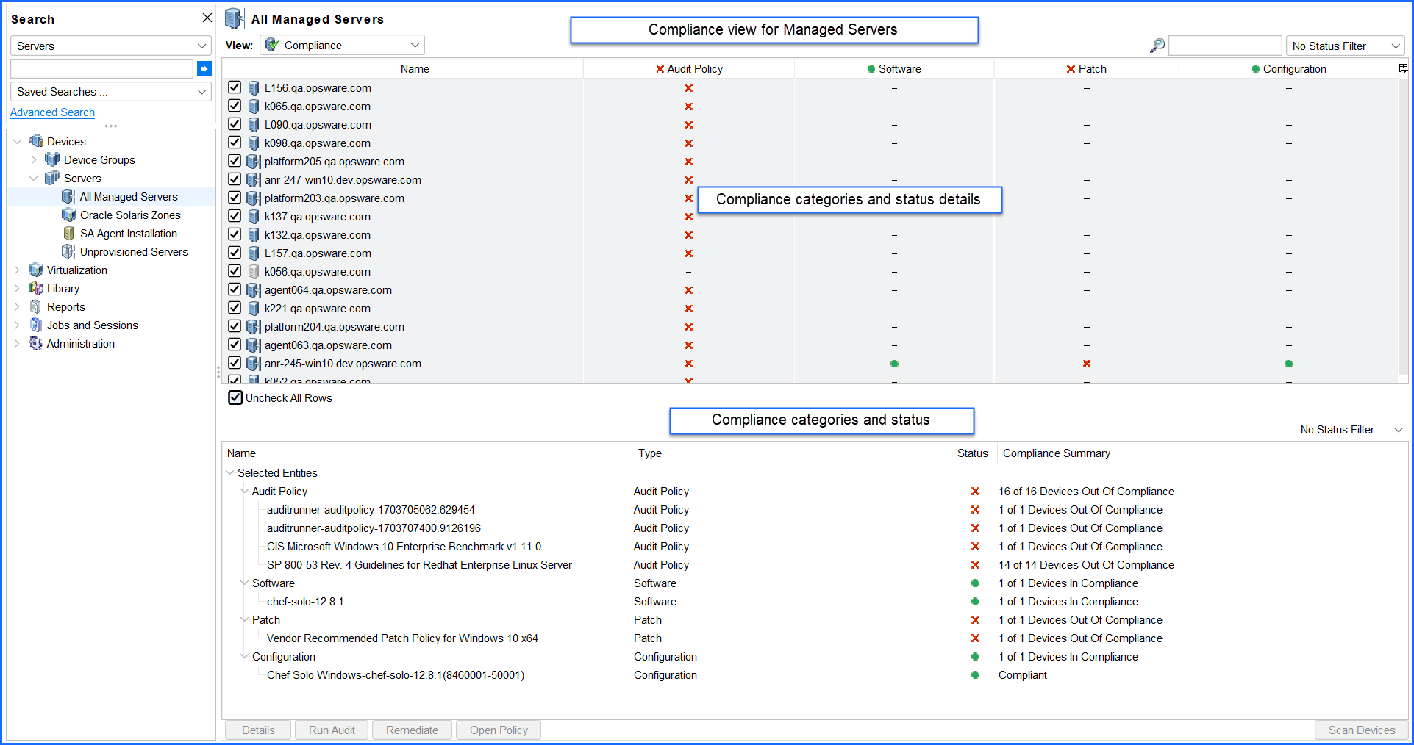This screenshot has height=745, width=1414.
Task: Uncheck the L156.qa.opsware.com row
Action: pyautogui.click(x=235, y=87)
